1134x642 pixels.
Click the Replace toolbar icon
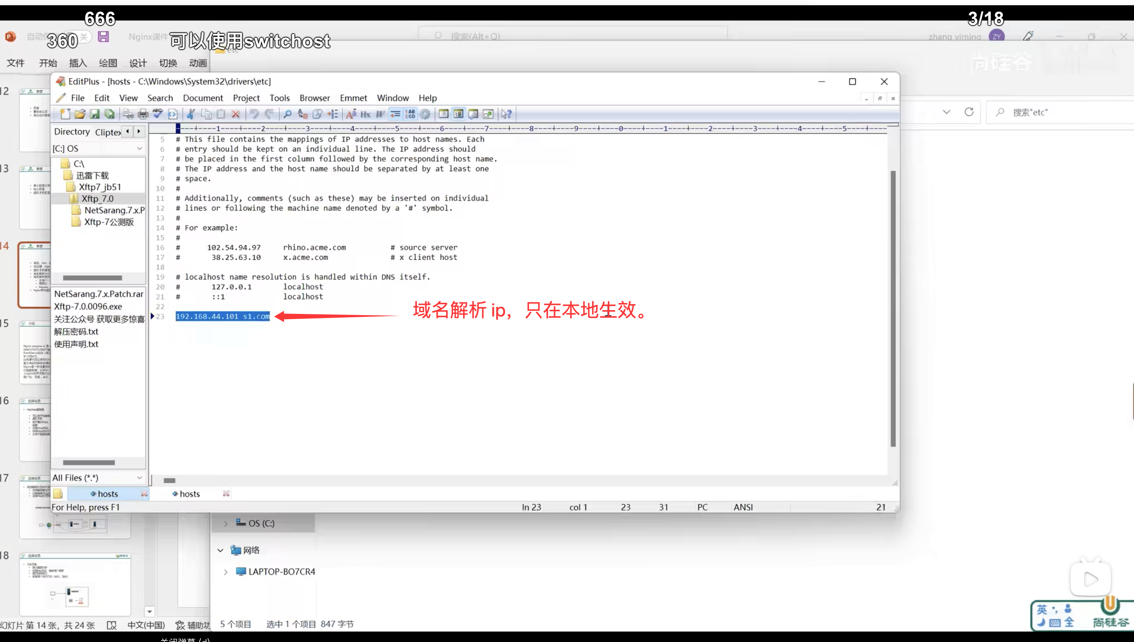coord(302,114)
